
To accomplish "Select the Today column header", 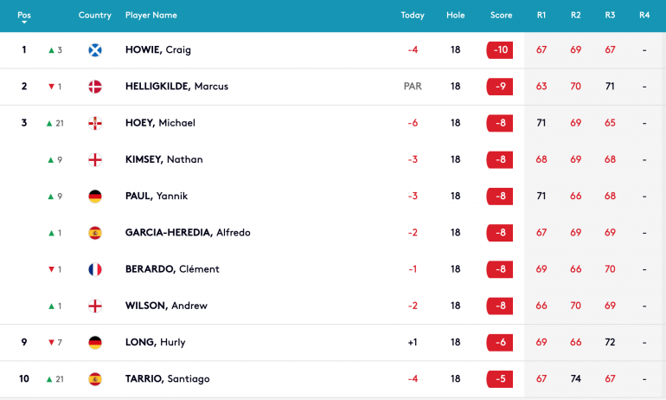I will (x=413, y=16).
